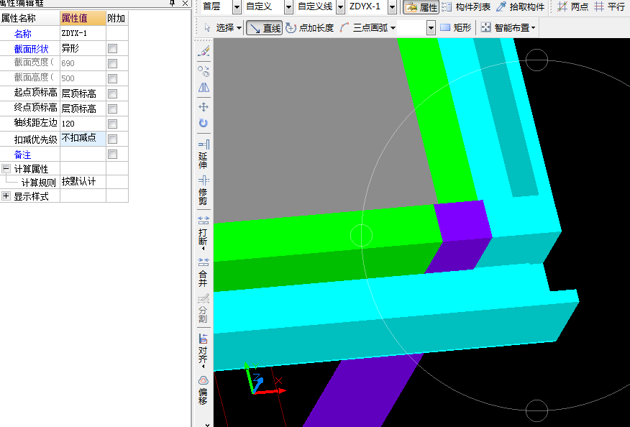Tick 附加 checkbox for 轴线距左边 row

coord(112,124)
